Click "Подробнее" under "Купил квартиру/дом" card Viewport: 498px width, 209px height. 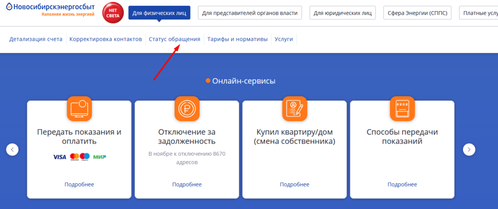pyautogui.click(x=295, y=184)
